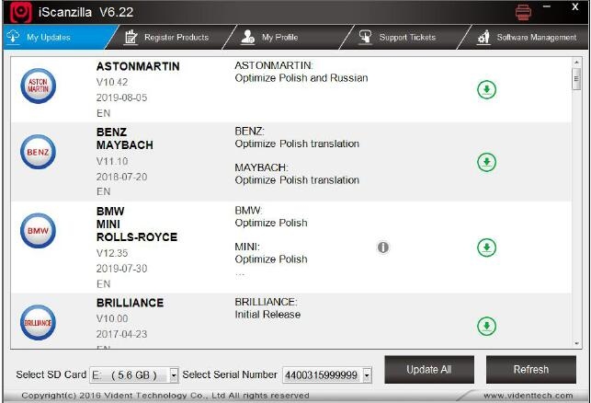This screenshot has width=591, height=403.
Task: Open the Select SD Card dropdown
Action: pos(175,375)
